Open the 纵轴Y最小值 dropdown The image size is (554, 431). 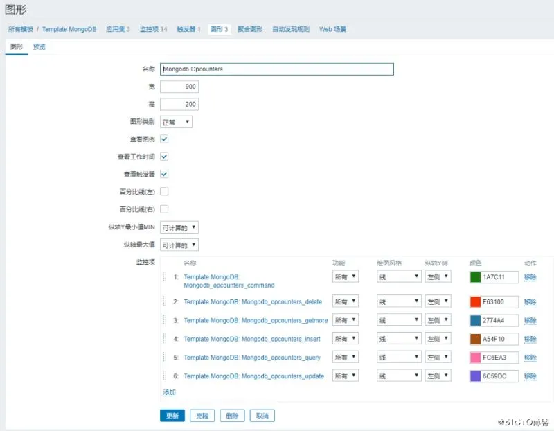pos(178,227)
